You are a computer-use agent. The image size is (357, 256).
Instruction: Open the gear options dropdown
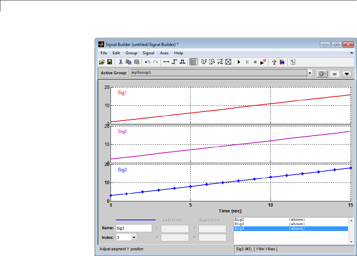pyautogui.click(x=322, y=73)
